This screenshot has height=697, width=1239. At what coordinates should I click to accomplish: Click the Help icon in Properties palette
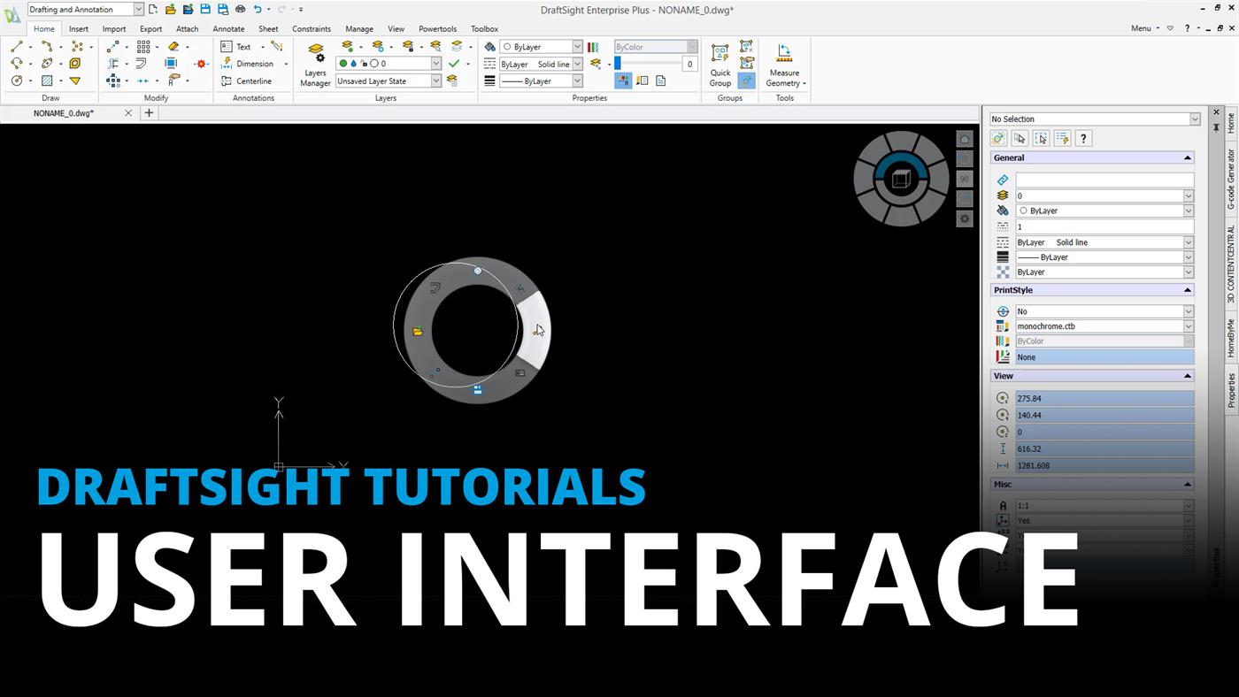(1083, 138)
